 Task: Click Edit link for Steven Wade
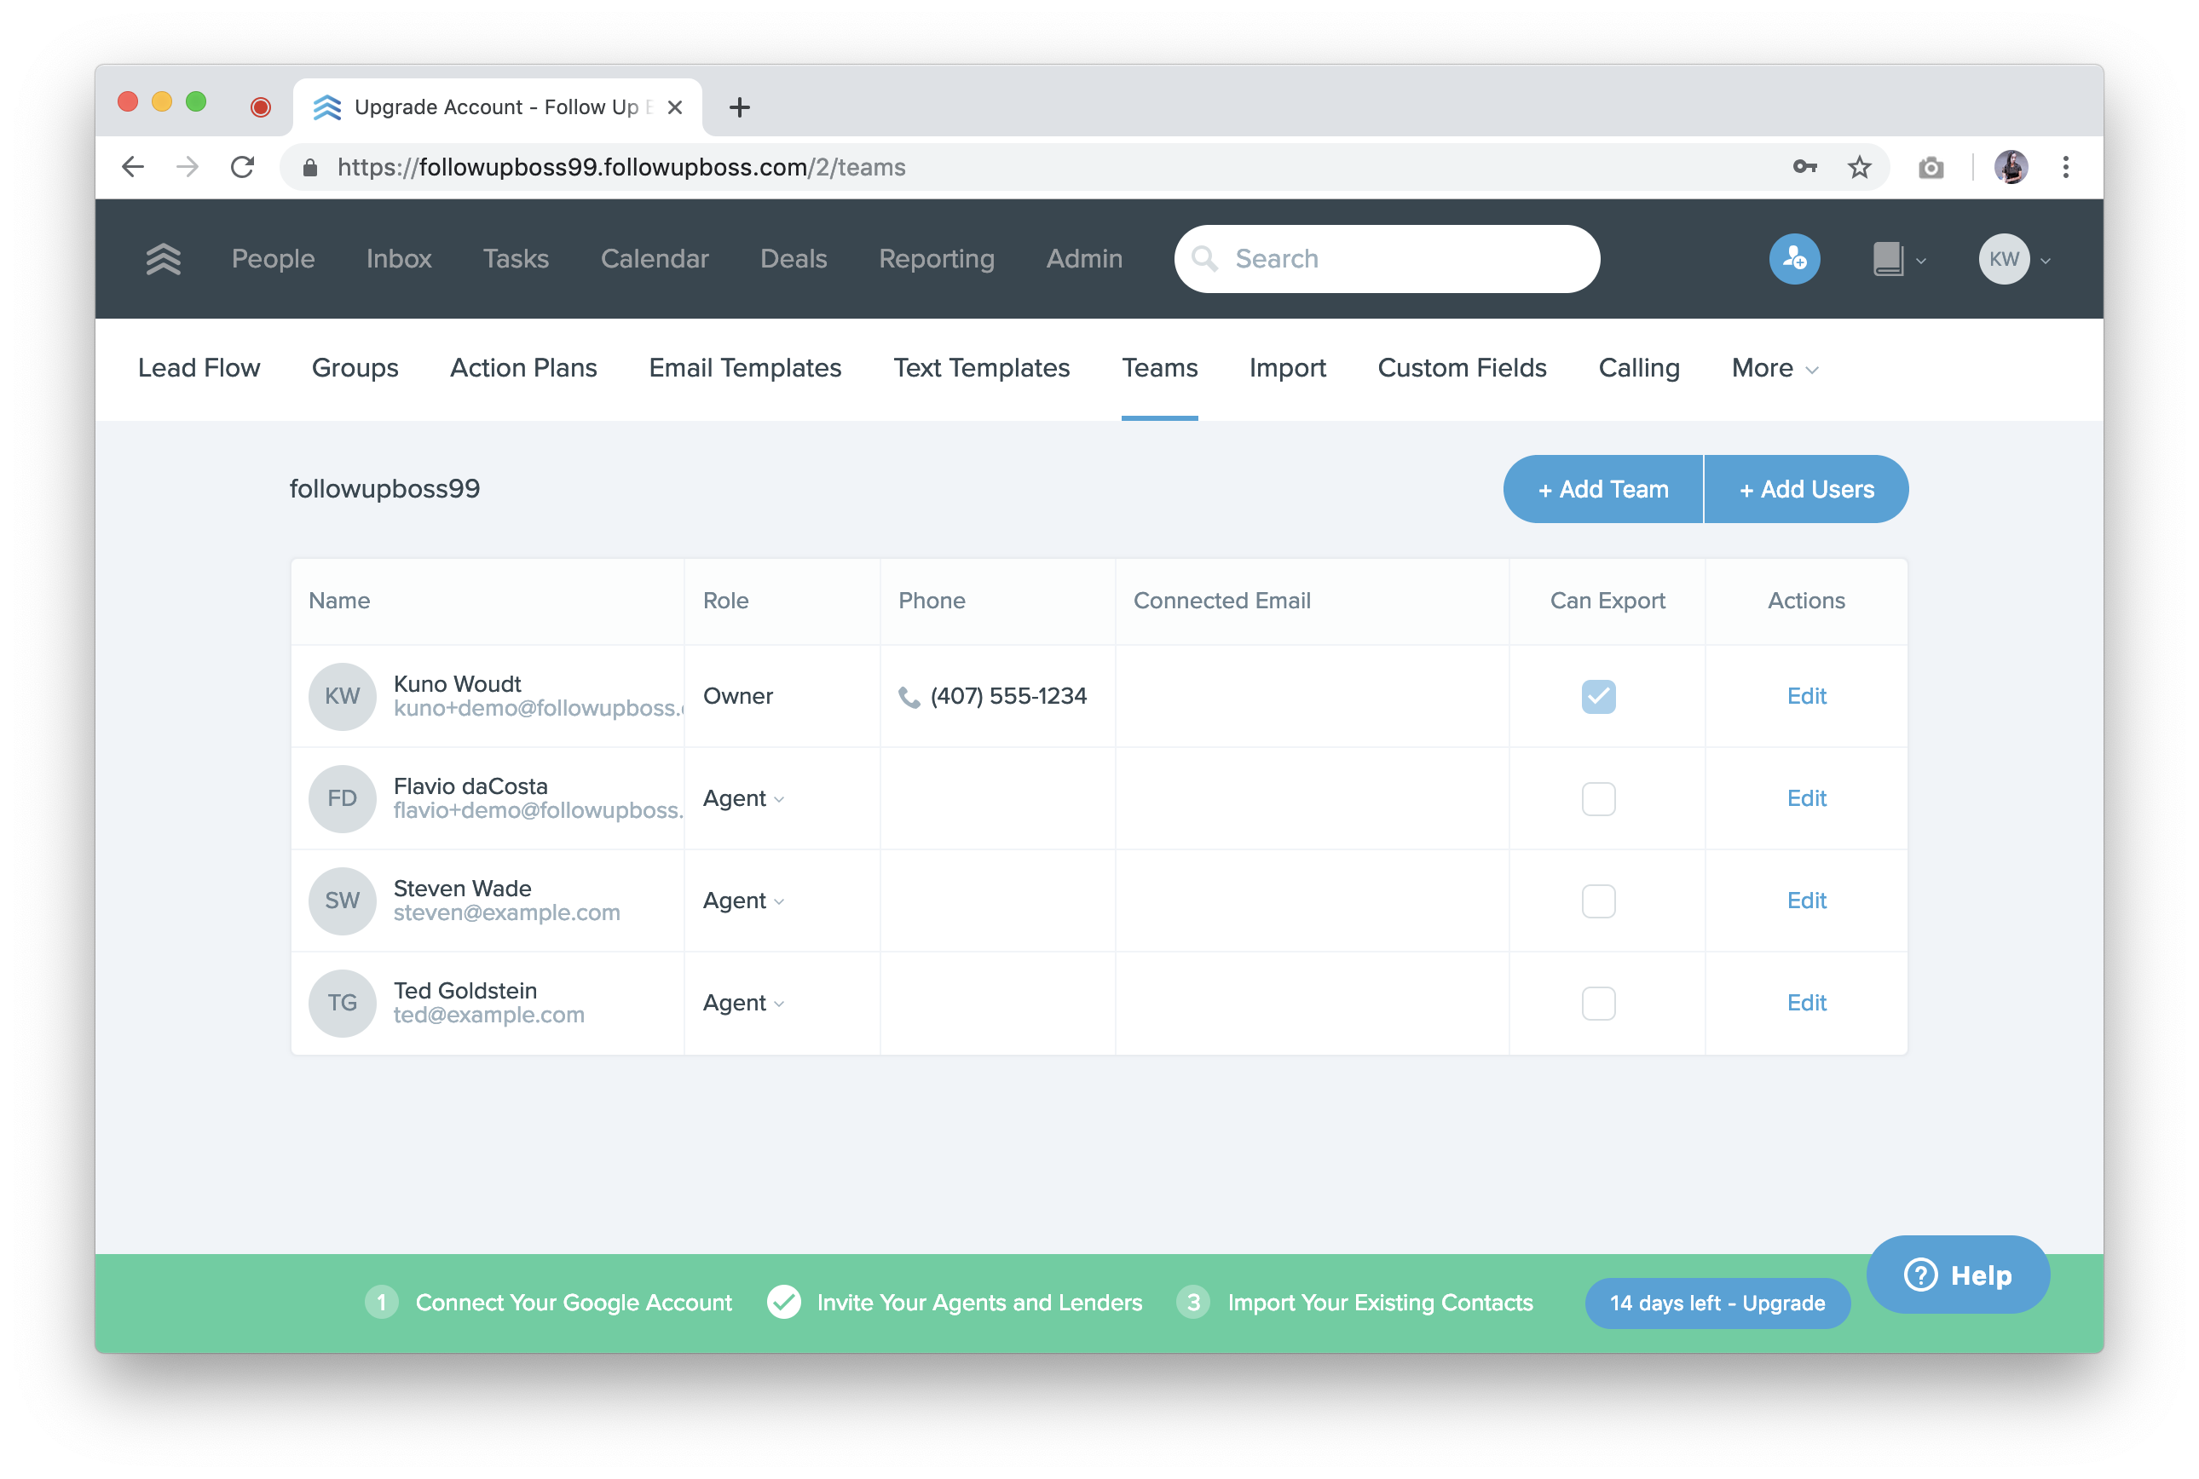coord(1805,901)
